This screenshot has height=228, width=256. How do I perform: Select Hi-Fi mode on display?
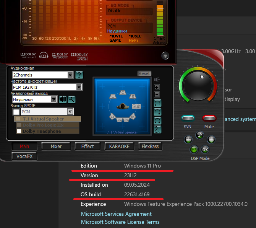(x=133, y=41)
